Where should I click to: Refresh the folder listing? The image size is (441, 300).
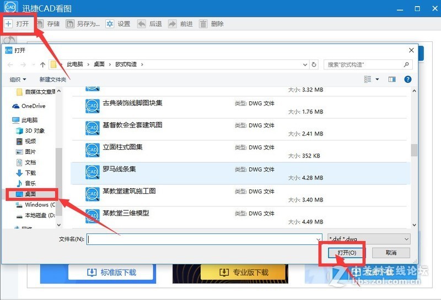314,64
